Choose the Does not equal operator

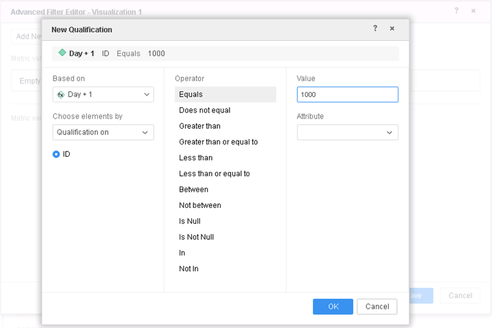click(x=204, y=110)
